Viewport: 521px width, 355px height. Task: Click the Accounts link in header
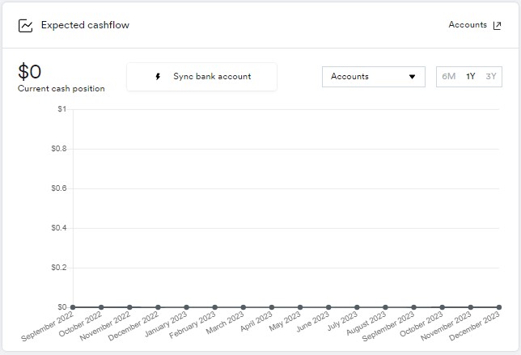pyautogui.click(x=468, y=25)
